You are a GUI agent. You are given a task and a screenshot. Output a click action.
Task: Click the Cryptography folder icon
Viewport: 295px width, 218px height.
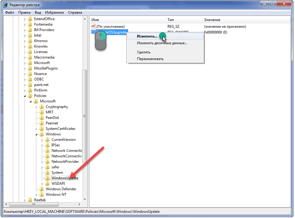click(x=41, y=107)
